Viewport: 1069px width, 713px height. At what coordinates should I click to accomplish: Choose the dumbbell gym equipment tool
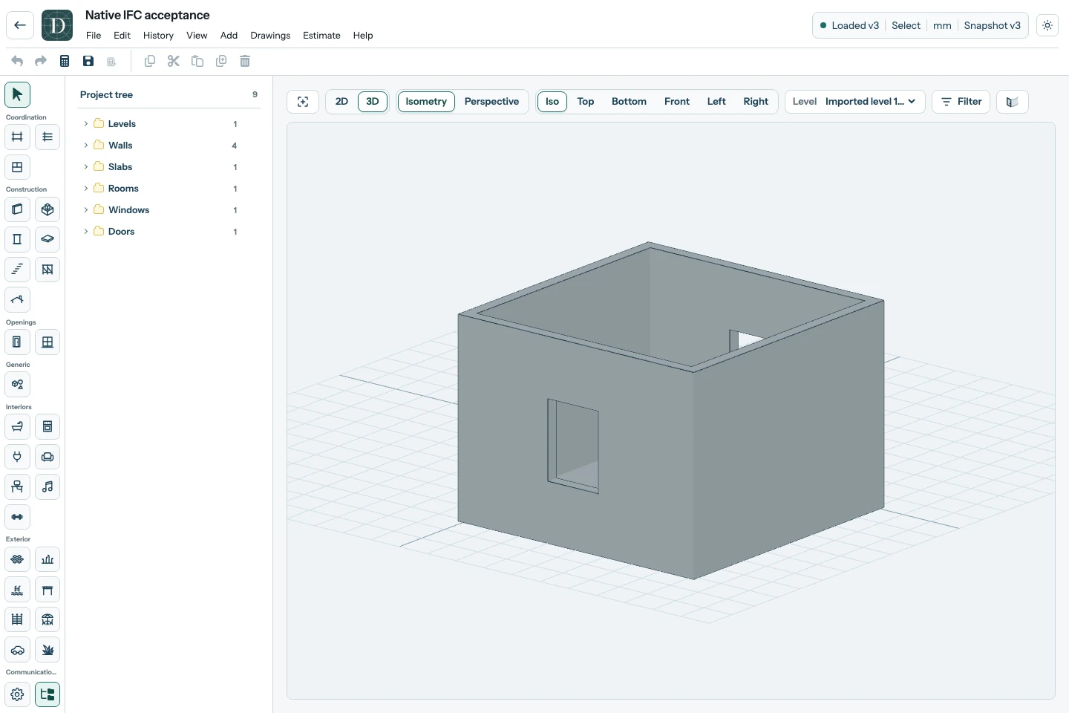pos(17,517)
